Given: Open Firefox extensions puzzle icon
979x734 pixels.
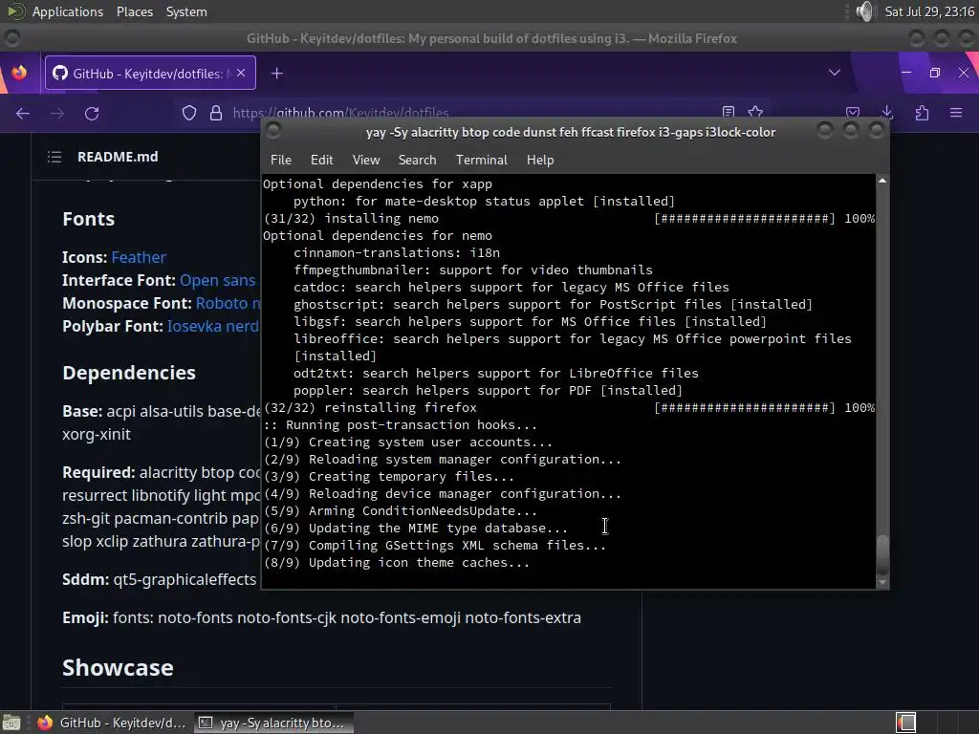Looking at the screenshot, I should coord(922,113).
